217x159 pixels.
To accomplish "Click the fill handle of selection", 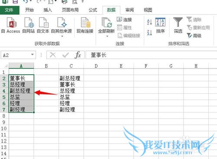I will click(x=34, y=113).
